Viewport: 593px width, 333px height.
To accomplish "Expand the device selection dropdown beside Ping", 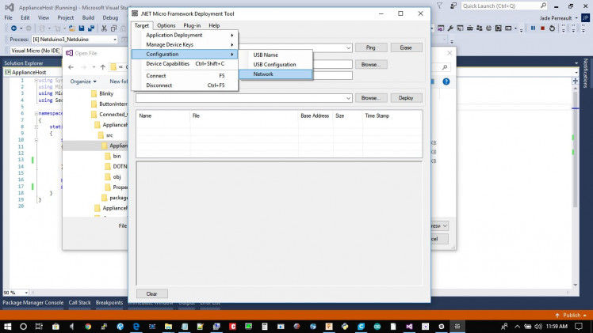I will [x=348, y=48].
